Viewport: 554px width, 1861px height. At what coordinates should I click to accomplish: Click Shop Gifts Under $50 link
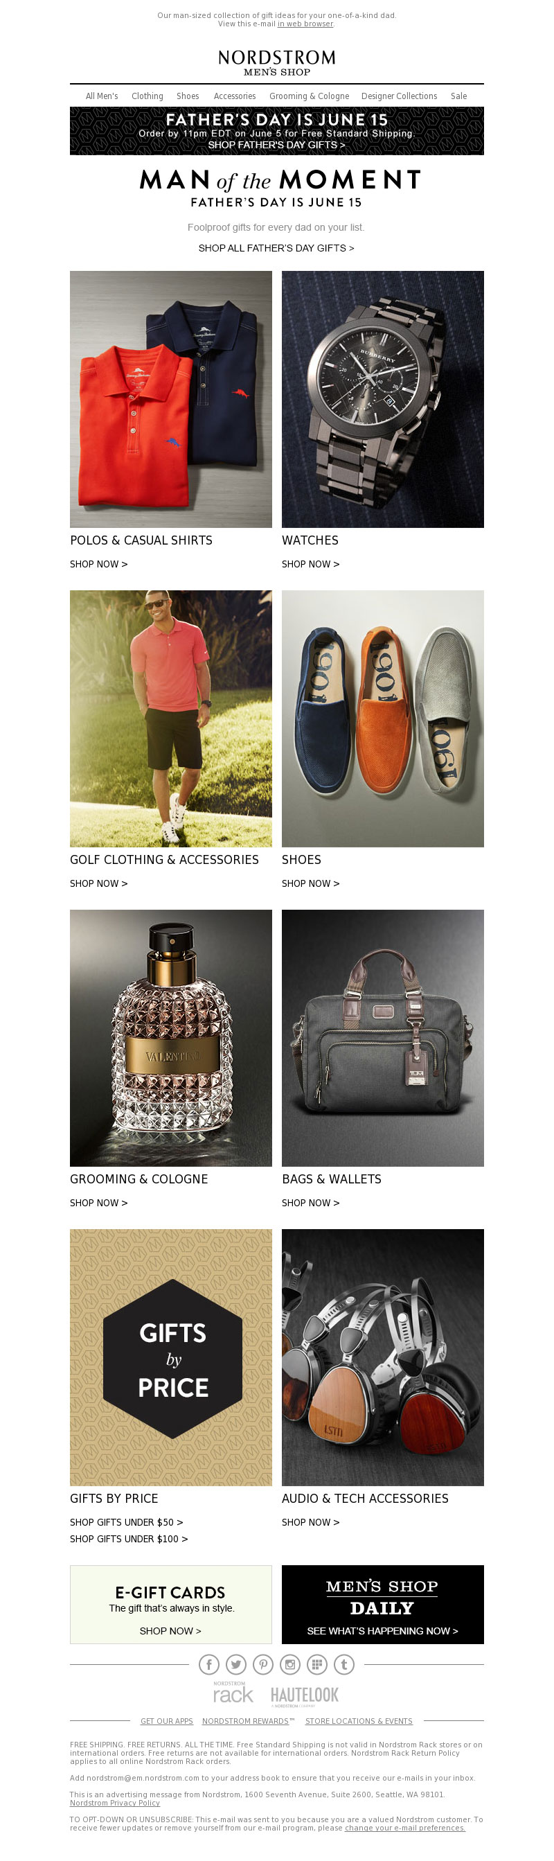(127, 1522)
